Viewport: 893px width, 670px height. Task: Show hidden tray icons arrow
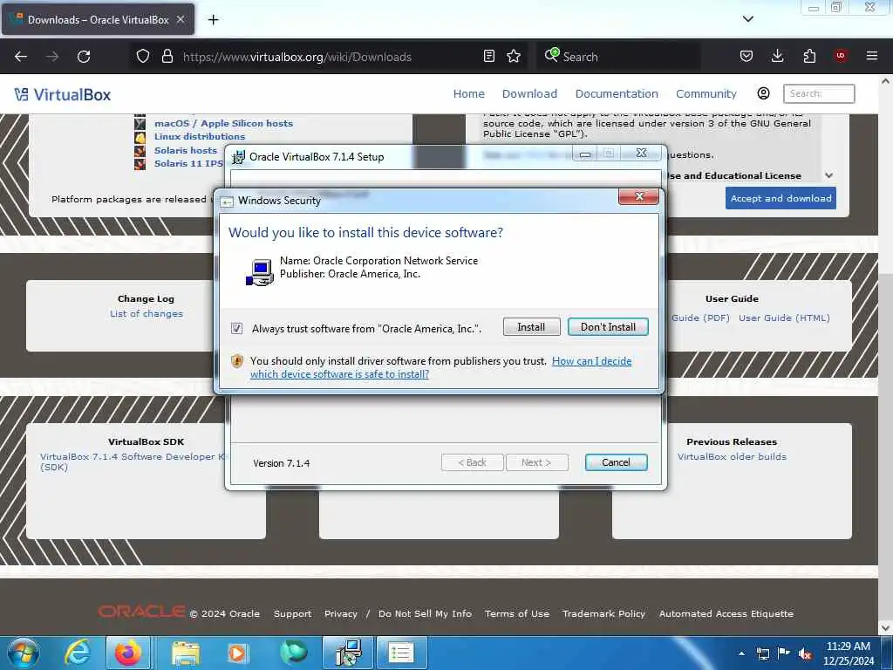741,654
